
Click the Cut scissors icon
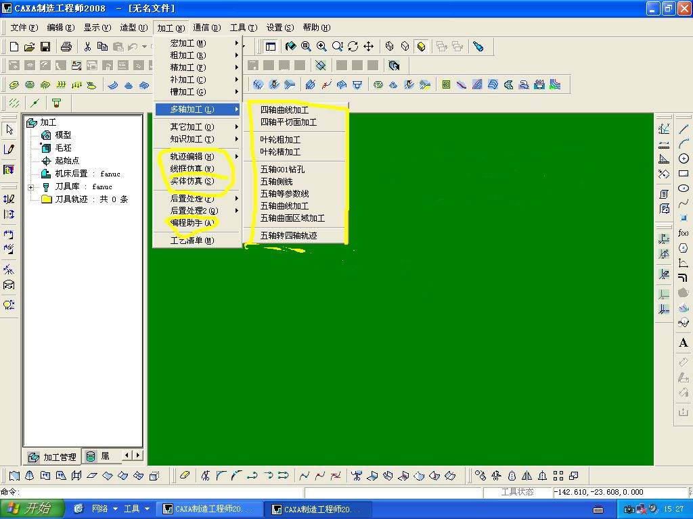point(87,47)
